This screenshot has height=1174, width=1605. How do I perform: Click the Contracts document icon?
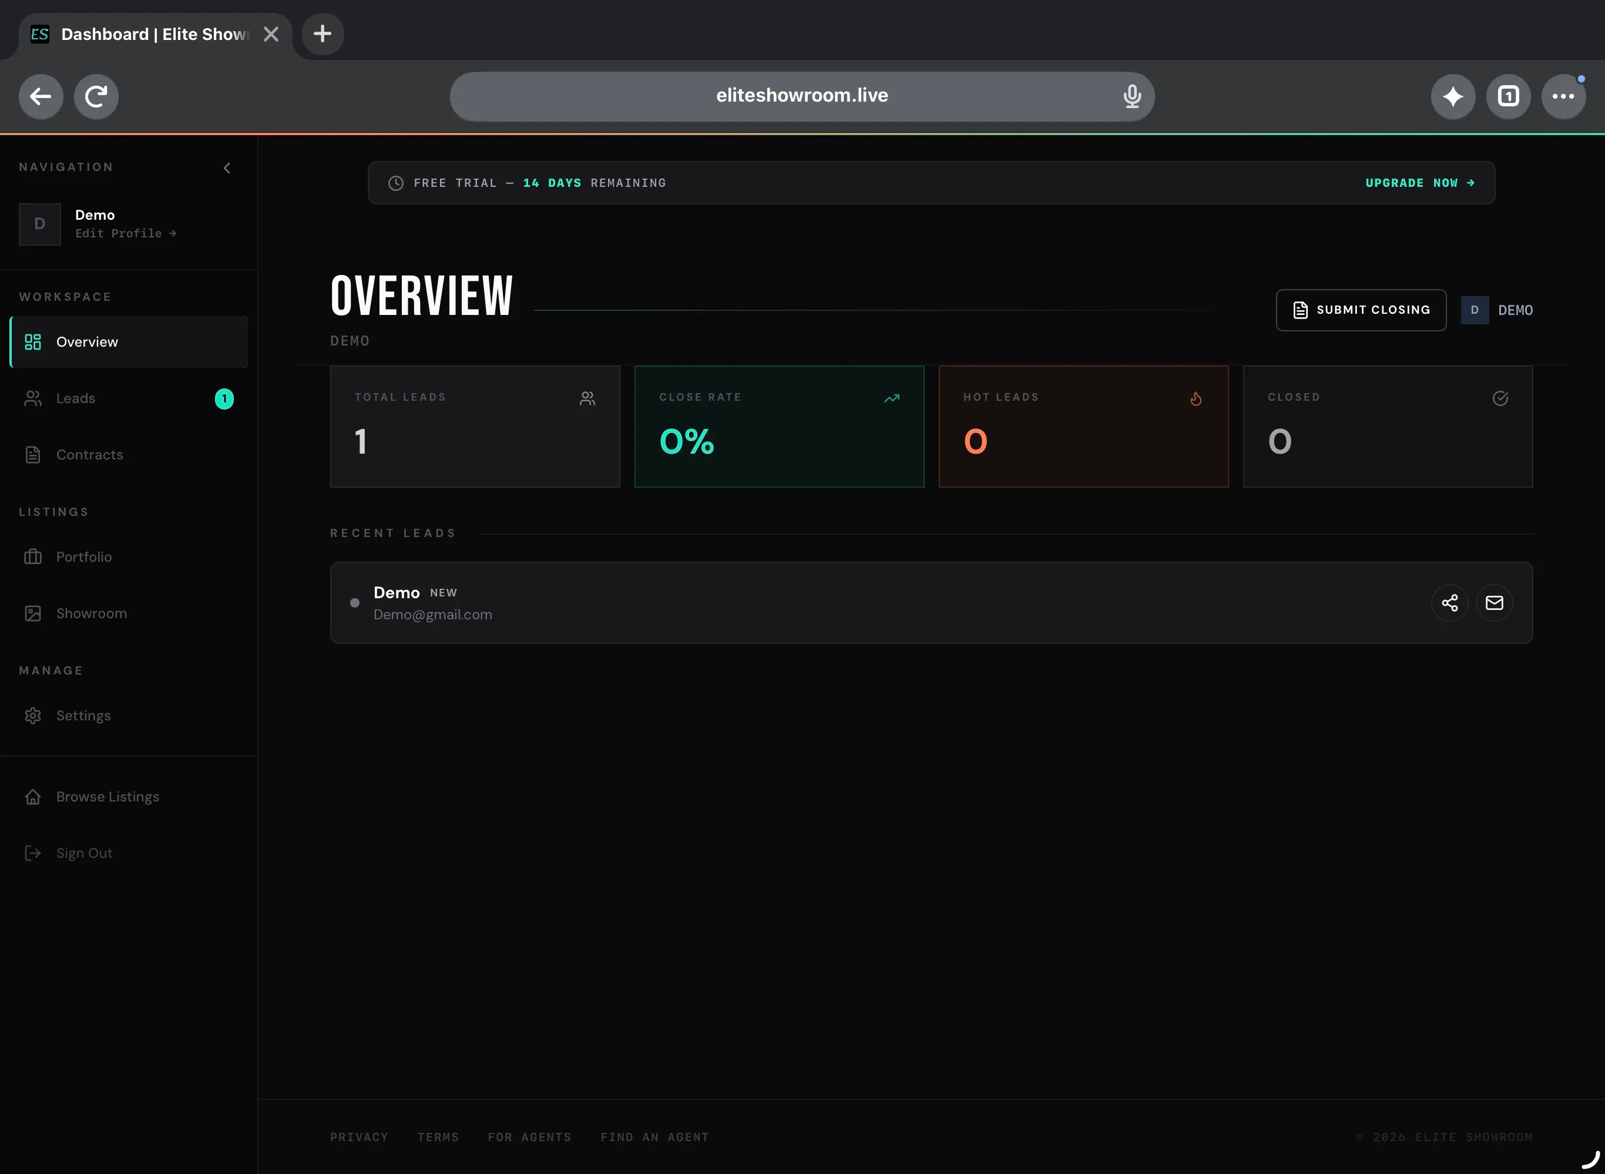33,455
